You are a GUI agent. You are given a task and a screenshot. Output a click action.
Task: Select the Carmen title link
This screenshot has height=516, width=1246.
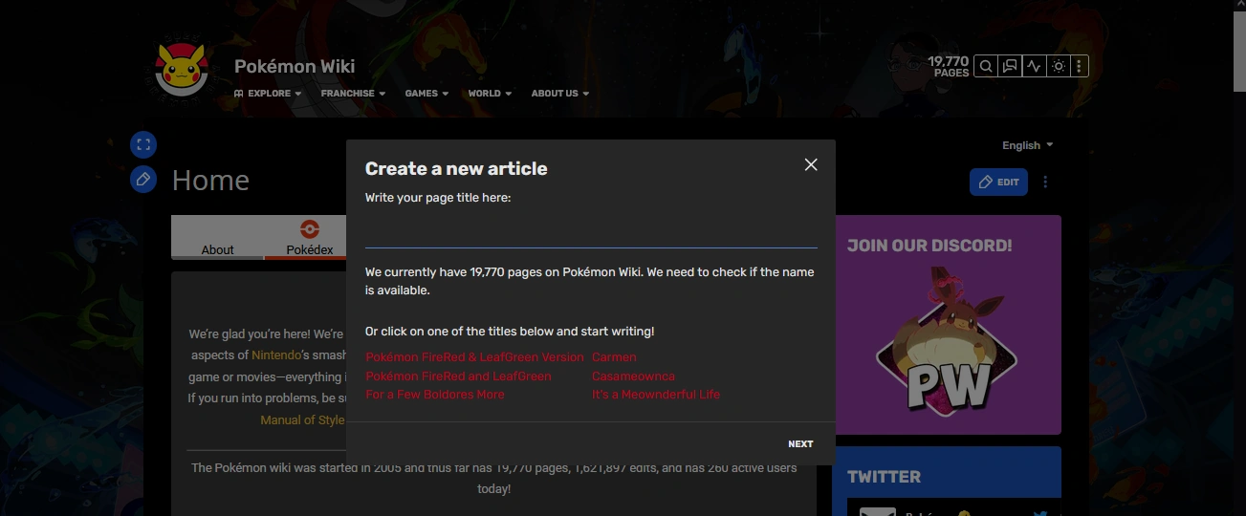tap(614, 357)
